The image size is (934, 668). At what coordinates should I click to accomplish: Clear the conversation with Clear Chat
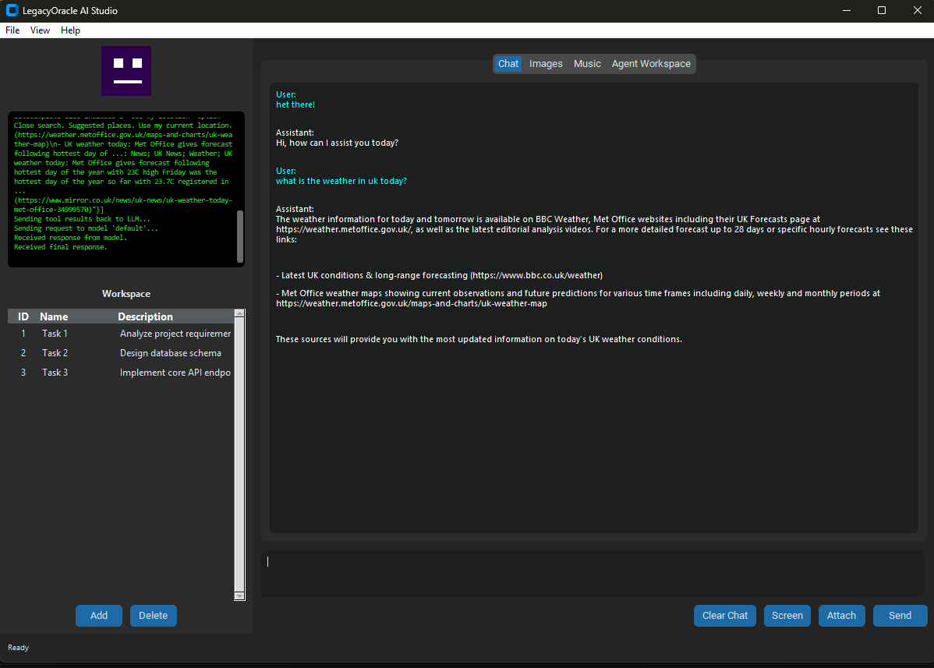(725, 615)
